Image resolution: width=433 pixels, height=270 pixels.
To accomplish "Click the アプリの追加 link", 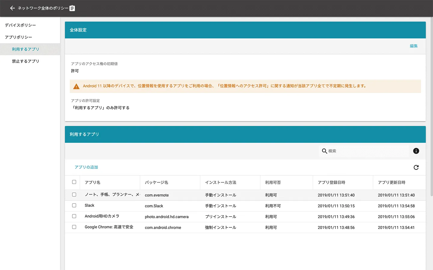I will 86,167.
